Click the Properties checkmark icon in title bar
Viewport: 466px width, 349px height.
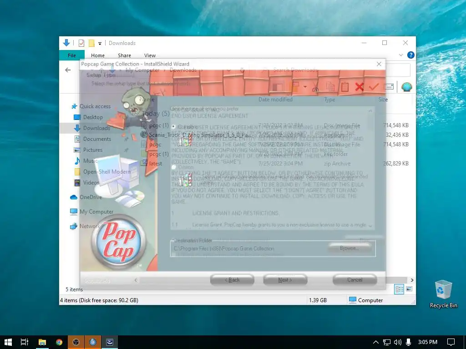(x=81, y=43)
